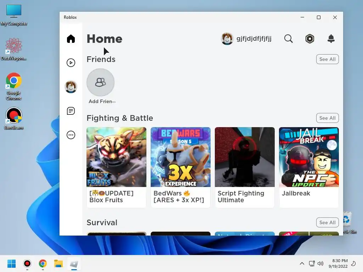The image size is (363, 272).
Task: Open the network status tray icon
Action: pyautogui.click(x=312, y=263)
